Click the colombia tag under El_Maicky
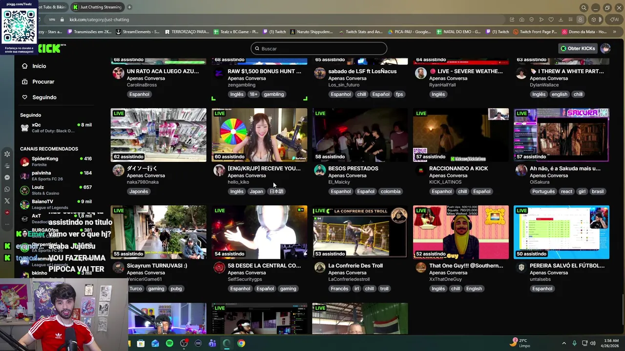The width and height of the screenshot is (625, 351). [391, 192]
